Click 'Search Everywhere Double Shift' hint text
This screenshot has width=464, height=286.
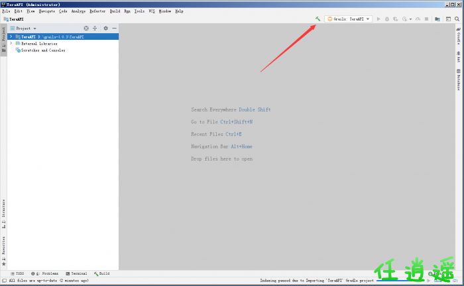pyautogui.click(x=231, y=109)
